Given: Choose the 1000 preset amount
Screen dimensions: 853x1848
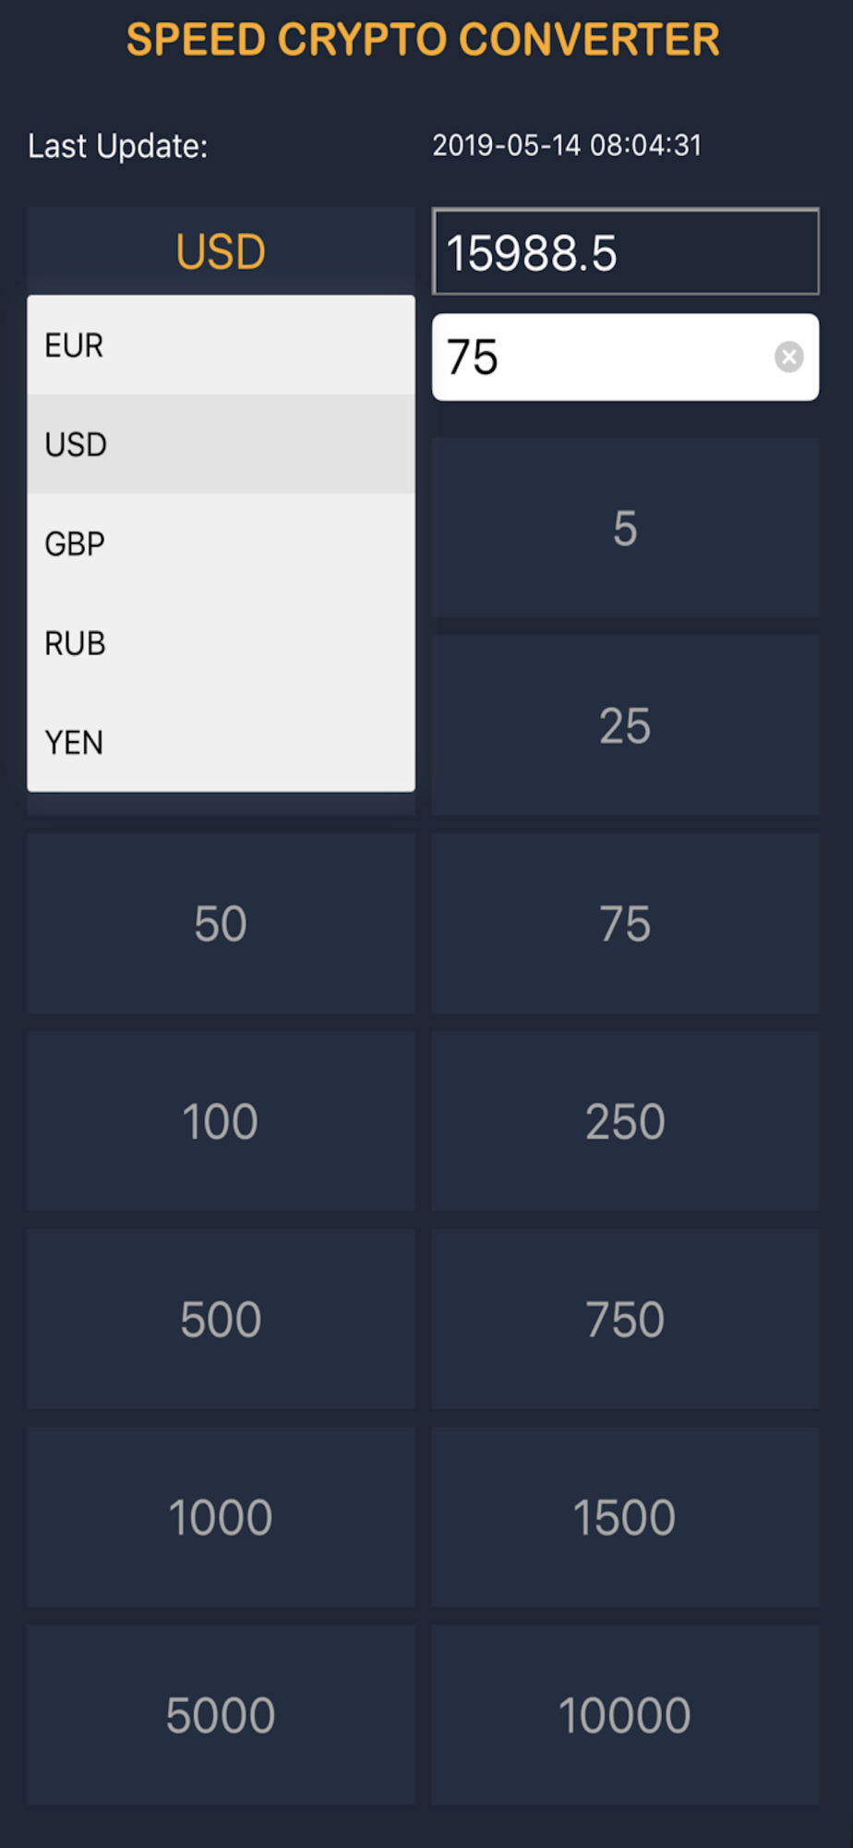Looking at the screenshot, I should (221, 1516).
